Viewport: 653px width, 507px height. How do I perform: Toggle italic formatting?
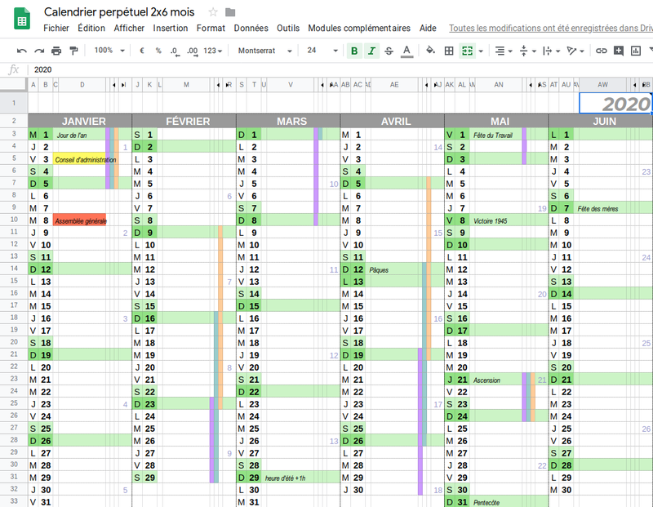point(371,51)
